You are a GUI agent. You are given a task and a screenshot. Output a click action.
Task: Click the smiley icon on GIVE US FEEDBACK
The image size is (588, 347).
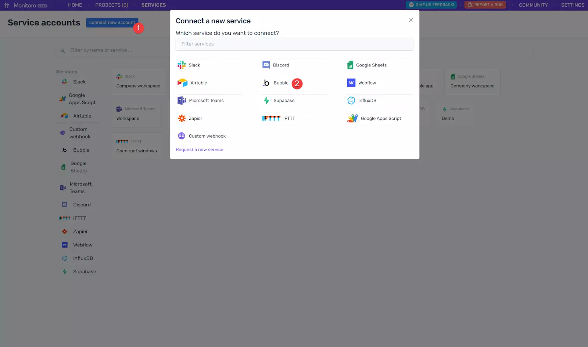coord(411,5)
